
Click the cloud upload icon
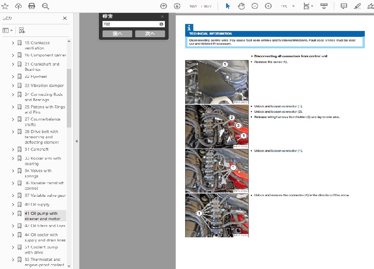pos(18,6)
